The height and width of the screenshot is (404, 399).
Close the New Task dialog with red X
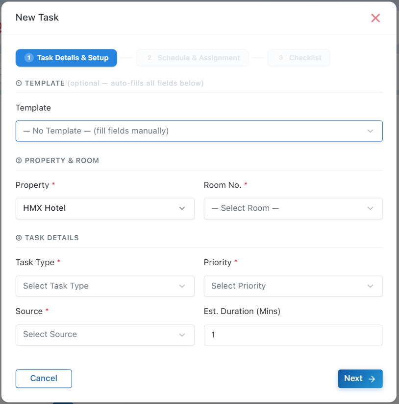[375, 18]
